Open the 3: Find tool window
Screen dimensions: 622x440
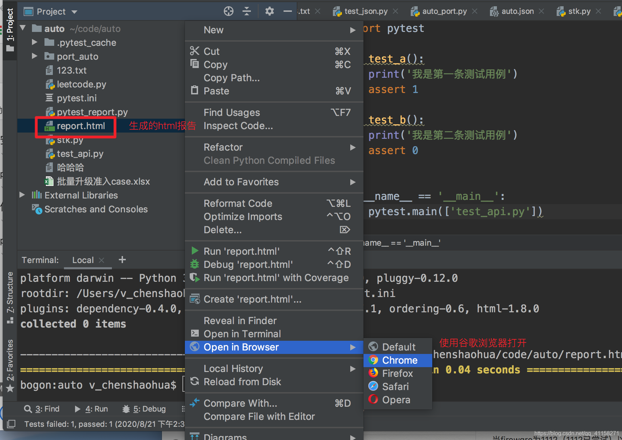point(42,409)
